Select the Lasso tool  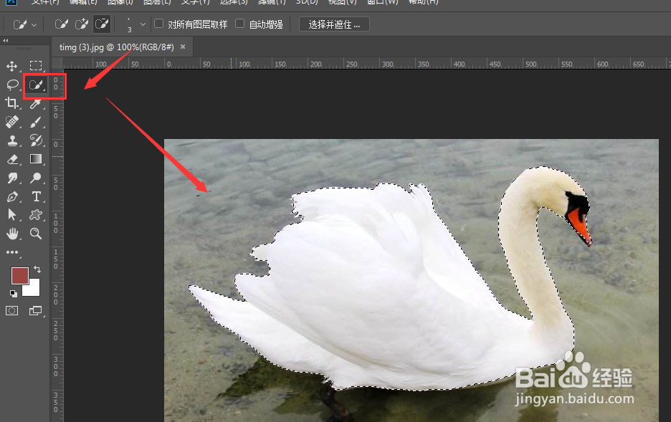click(x=12, y=85)
